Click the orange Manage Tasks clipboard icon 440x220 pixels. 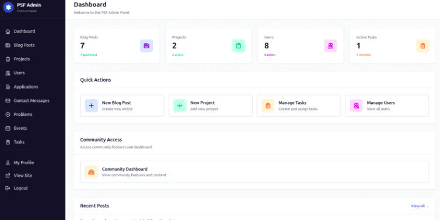click(x=268, y=105)
